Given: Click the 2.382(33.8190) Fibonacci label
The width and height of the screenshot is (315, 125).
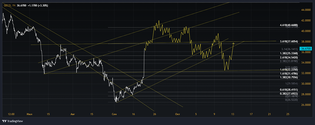Looking at the screenshot, I should (289, 61).
